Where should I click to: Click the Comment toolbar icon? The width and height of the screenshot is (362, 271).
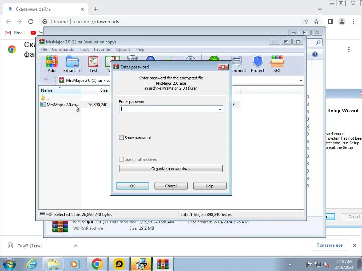(x=238, y=64)
